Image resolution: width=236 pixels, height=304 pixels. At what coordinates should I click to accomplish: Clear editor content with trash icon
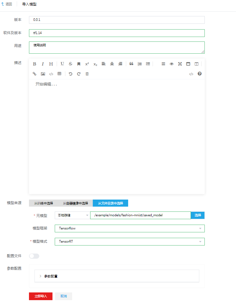pos(87,74)
